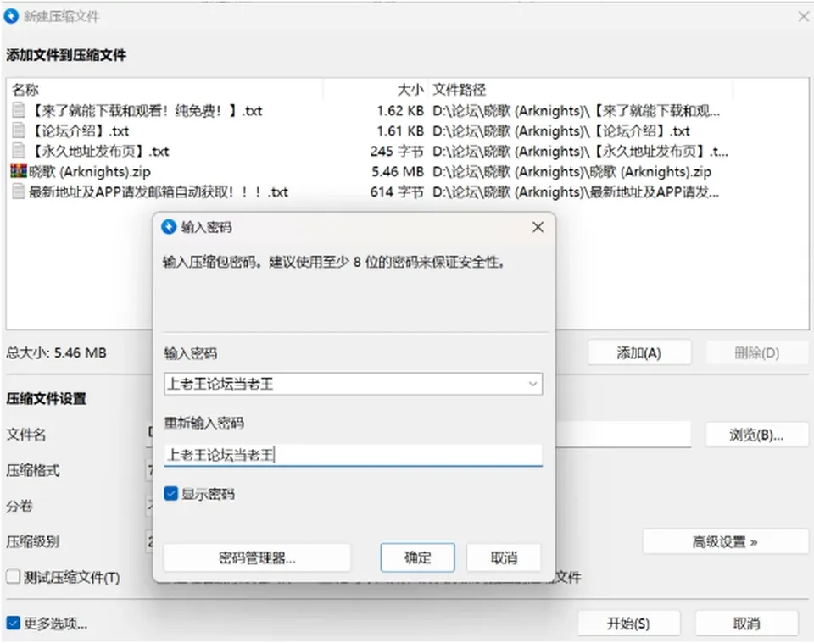This screenshot has width=814, height=643.
Task: Click the archive icon of 晓歌 (Arknights).zip
Action: click(x=19, y=171)
